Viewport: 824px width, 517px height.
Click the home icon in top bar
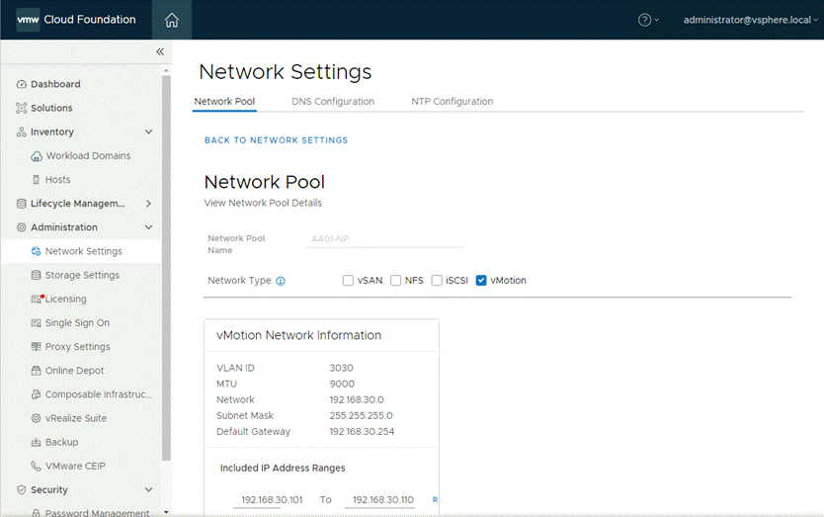171,20
